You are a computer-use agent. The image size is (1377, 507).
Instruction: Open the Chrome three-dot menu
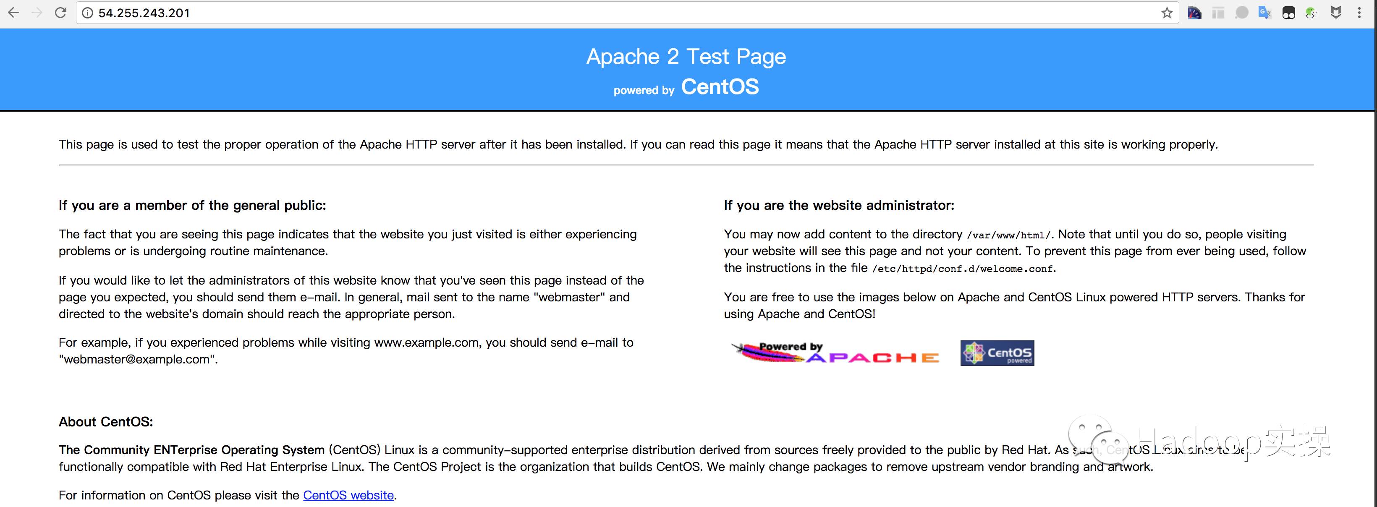coord(1359,13)
